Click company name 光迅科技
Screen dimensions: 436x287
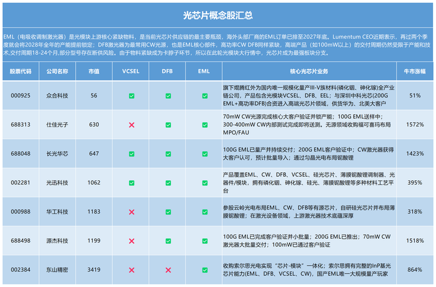57,183
